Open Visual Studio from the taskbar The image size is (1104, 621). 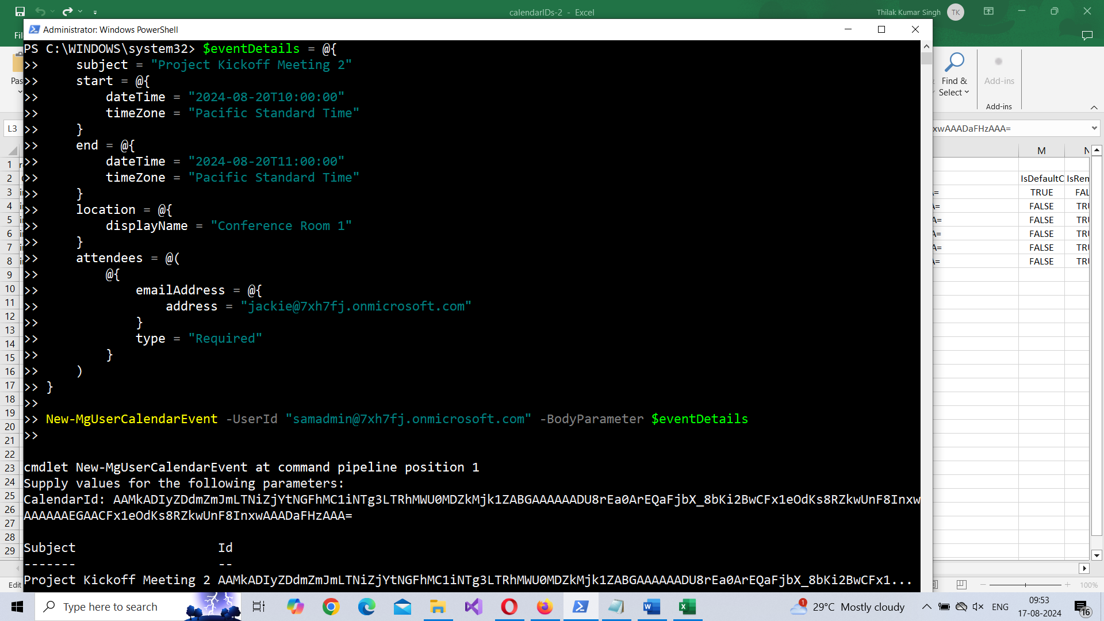coord(474,607)
